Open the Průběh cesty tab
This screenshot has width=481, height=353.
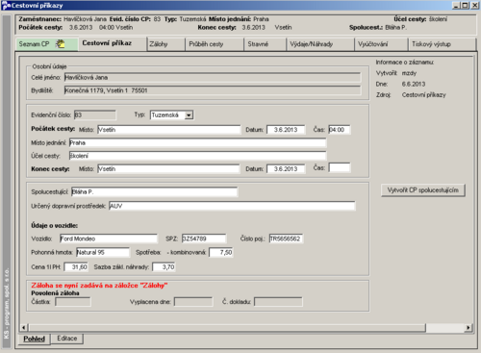pos(215,44)
